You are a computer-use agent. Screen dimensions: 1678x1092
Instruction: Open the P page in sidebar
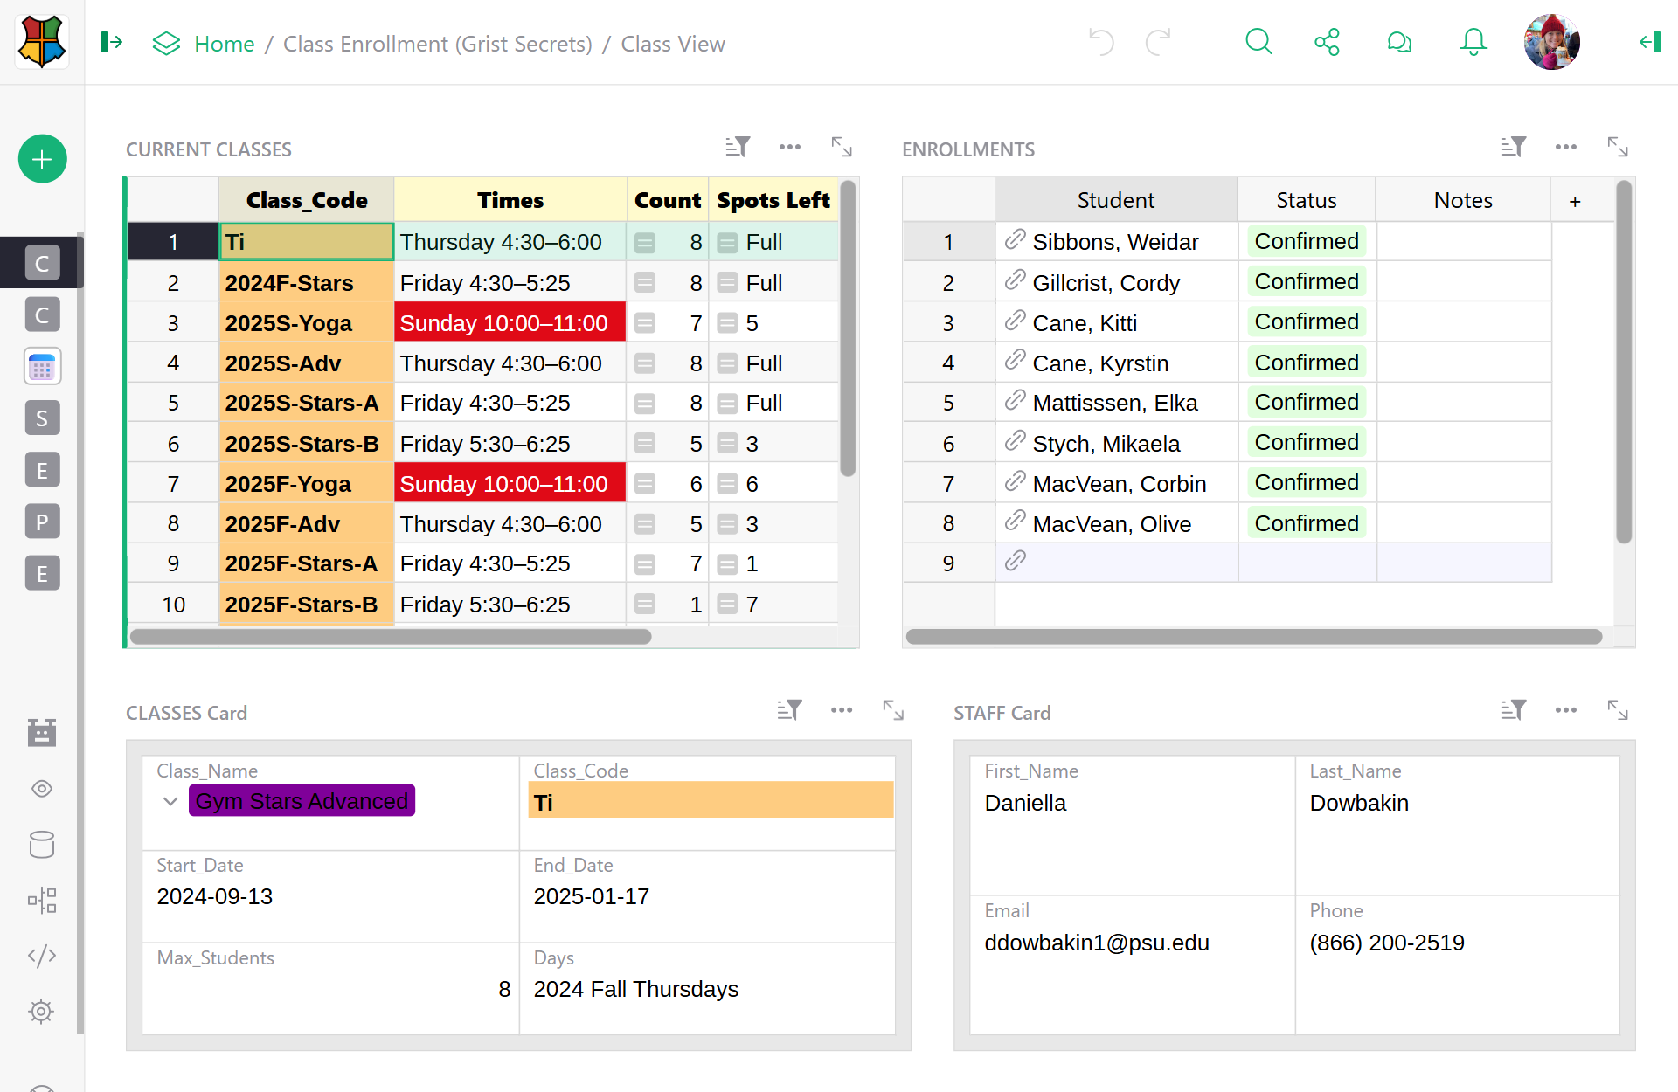[42, 522]
